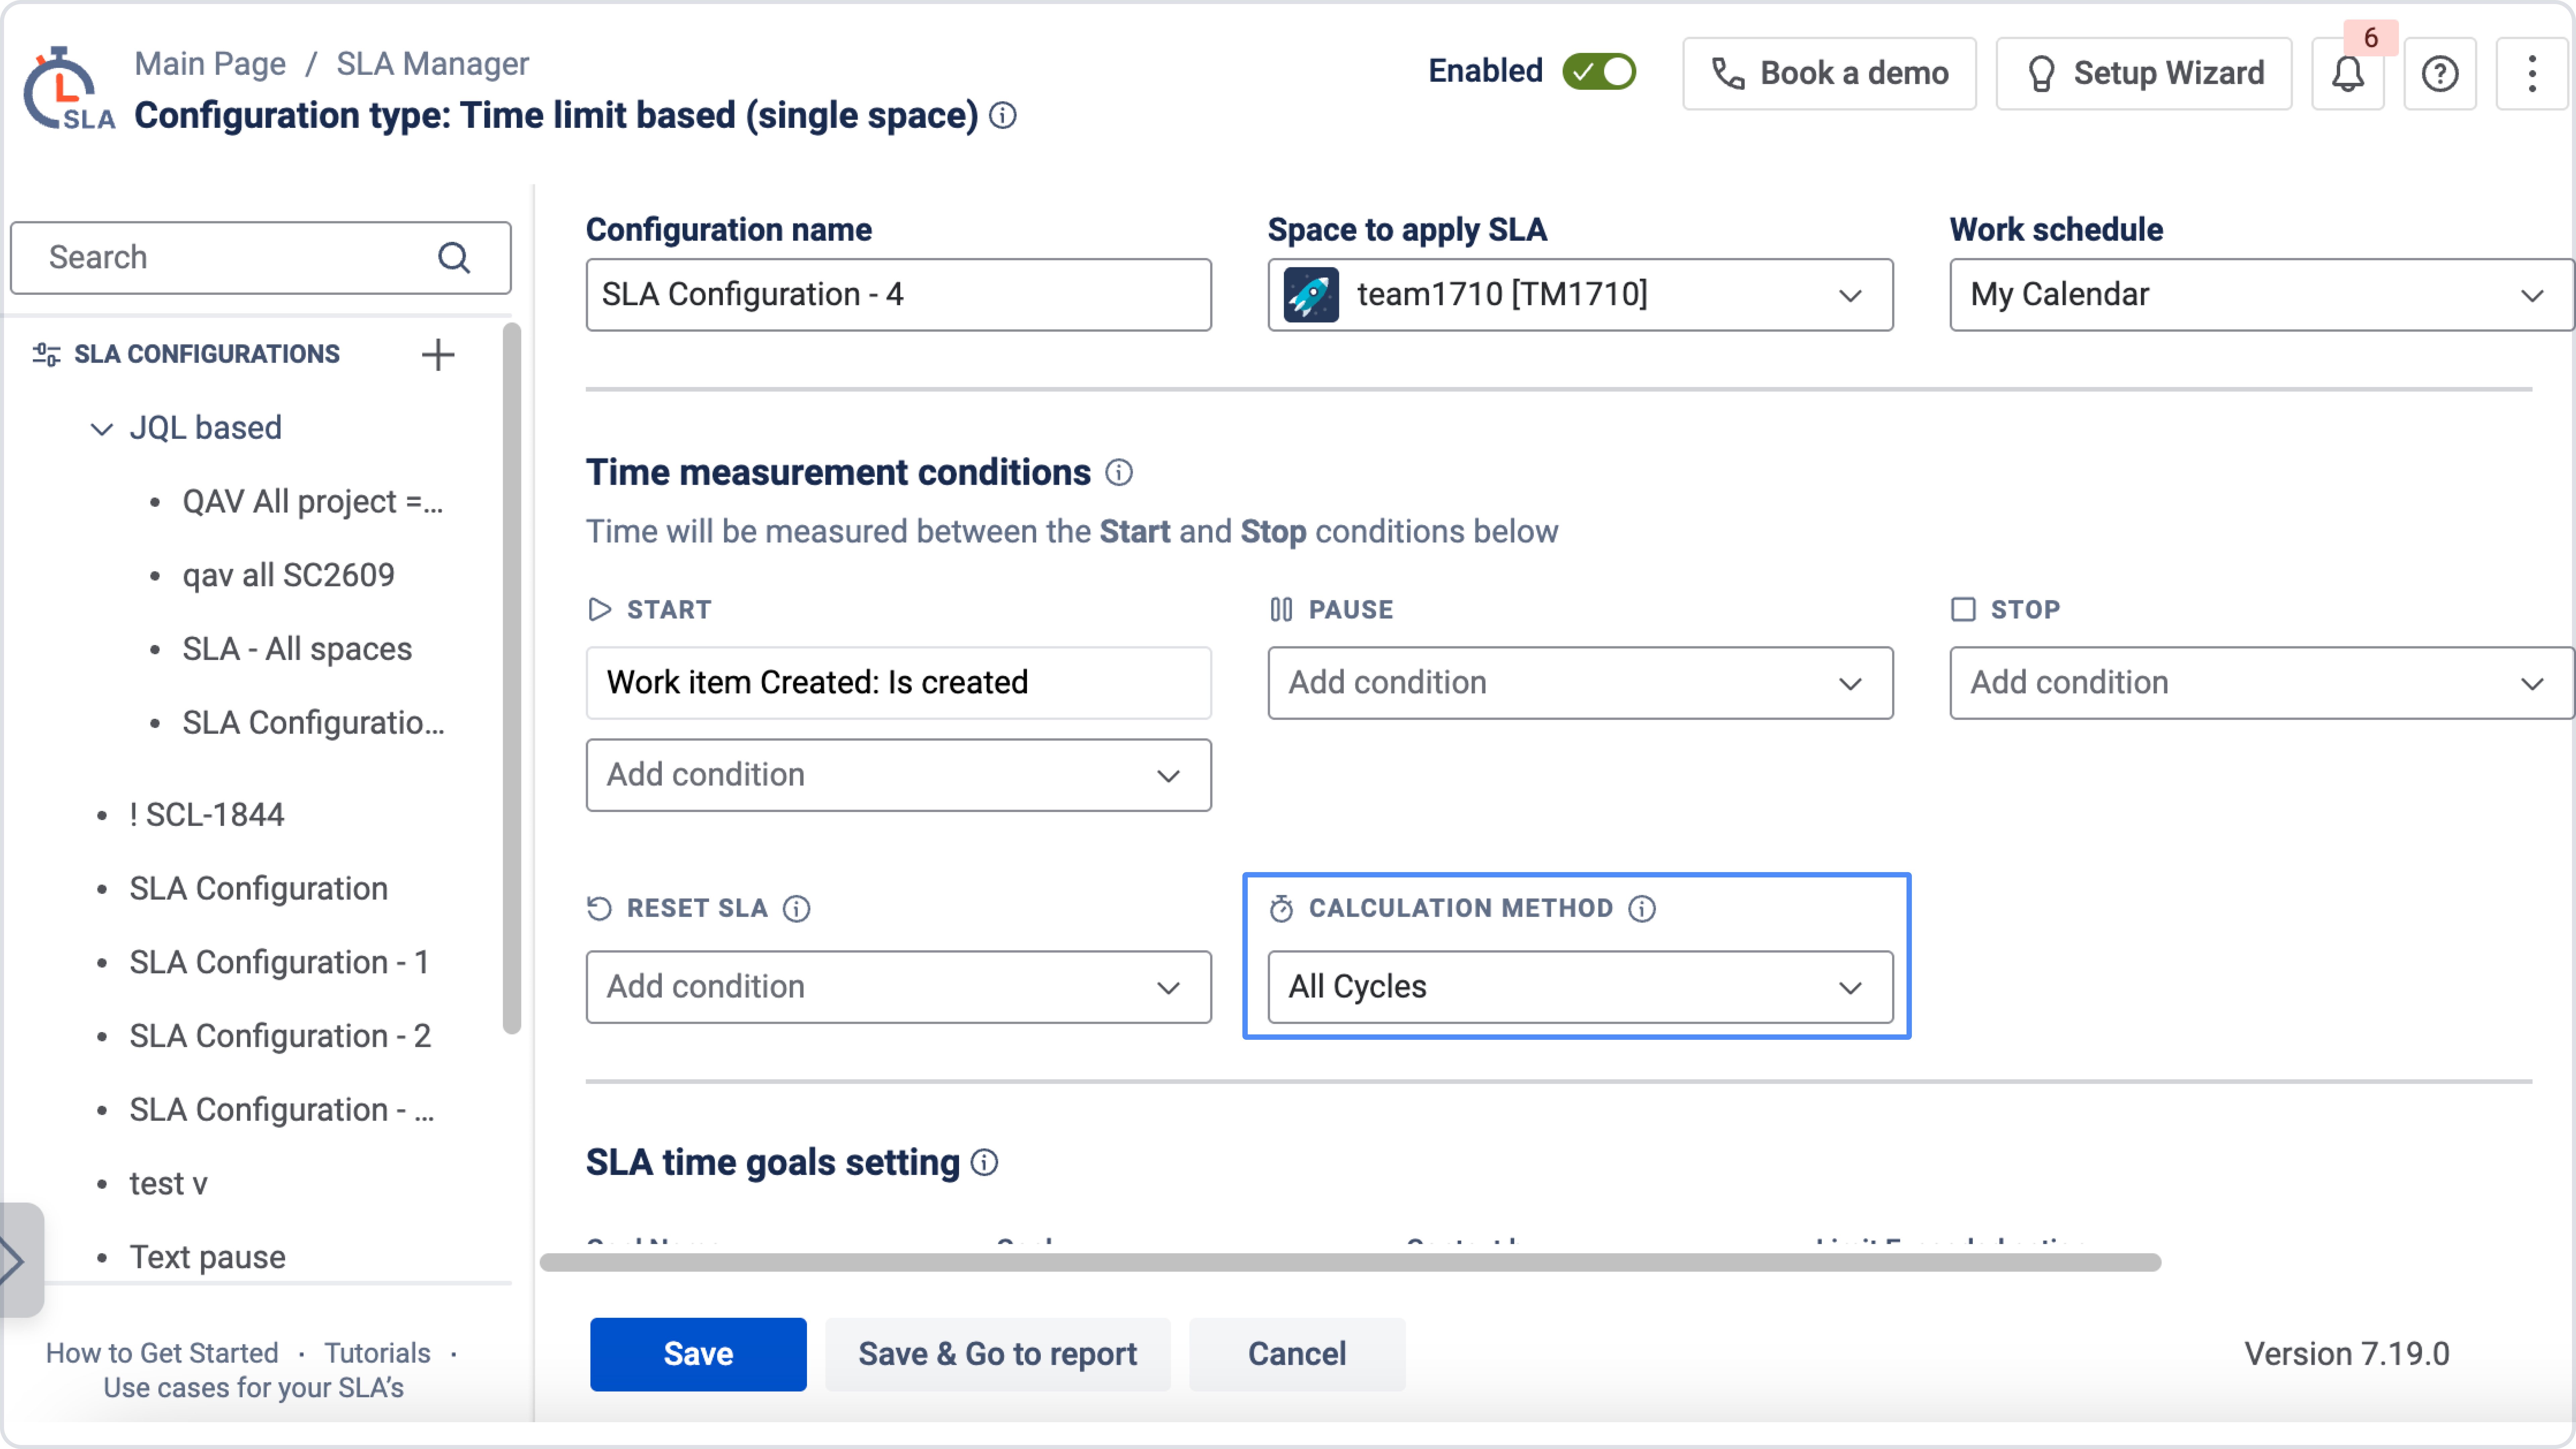Open the Pause Add condition dropdown
Viewport: 2576px width, 1449px height.
[1580, 682]
